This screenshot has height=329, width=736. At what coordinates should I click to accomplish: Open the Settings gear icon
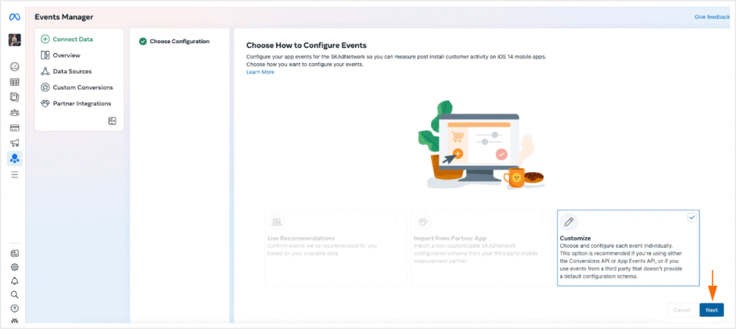[x=14, y=267]
